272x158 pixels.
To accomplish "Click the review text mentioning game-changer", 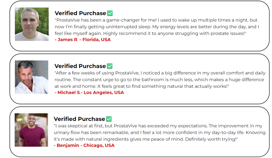I will pyautogui.click(x=157, y=27).
